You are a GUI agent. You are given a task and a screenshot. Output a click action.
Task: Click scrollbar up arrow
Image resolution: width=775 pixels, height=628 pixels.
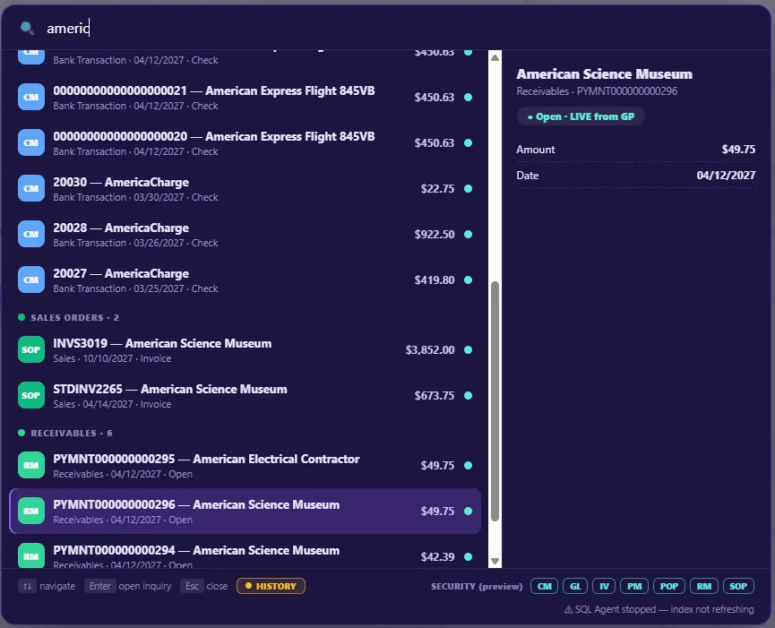(x=495, y=57)
